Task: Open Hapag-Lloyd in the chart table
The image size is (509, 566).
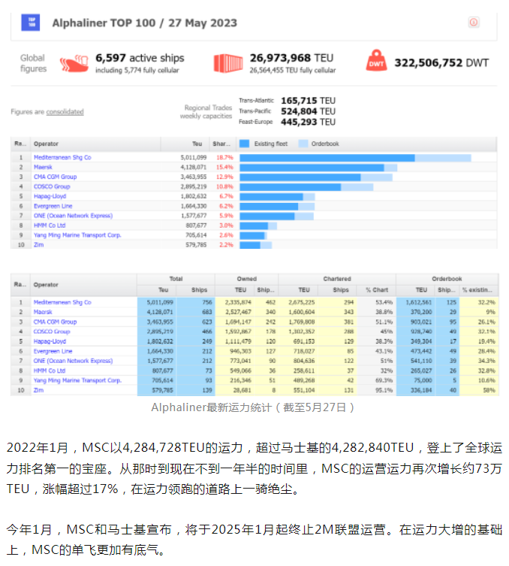Action: point(50,196)
